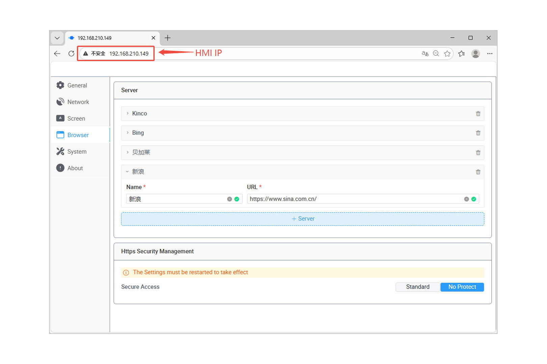Go back in the browser
This screenshot has height=364, width=547.
point(57,54)
